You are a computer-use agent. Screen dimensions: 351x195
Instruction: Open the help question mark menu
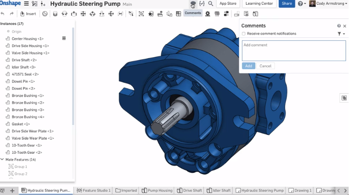tap(301, 4)
